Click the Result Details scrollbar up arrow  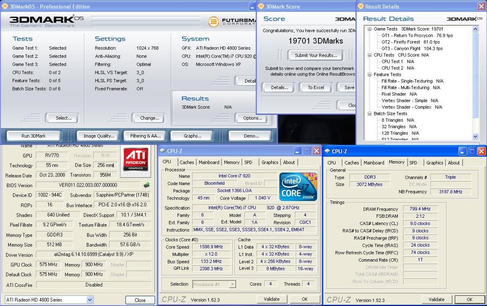click(x=475, y=29)
